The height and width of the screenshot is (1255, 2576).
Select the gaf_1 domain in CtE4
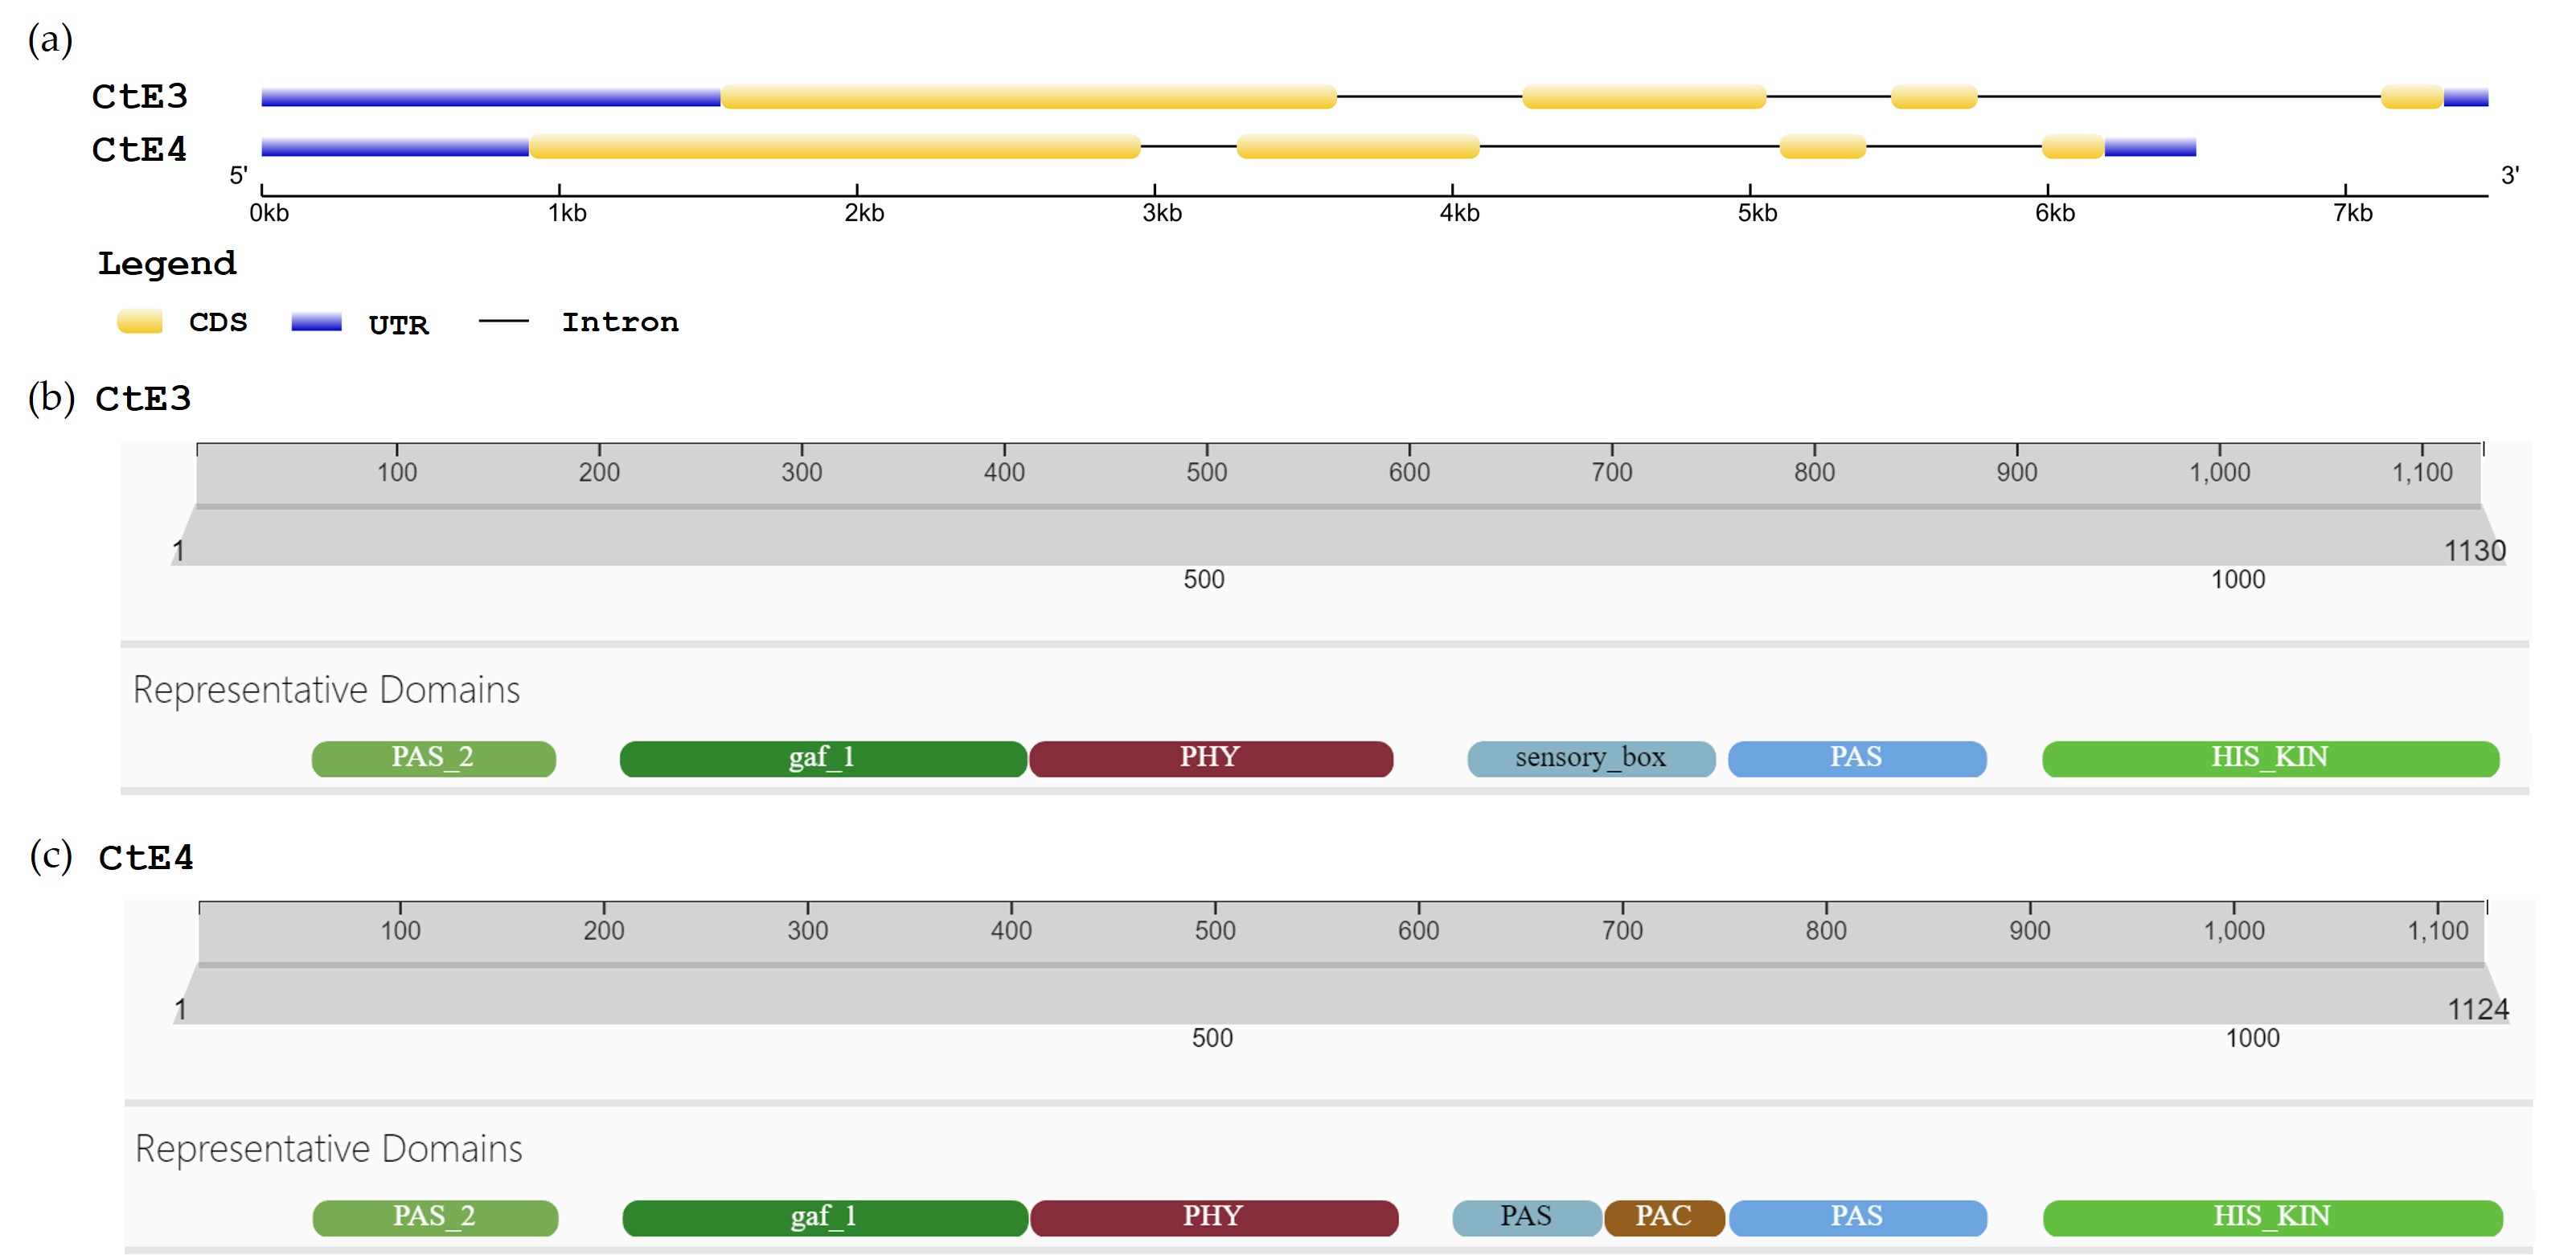(824, 1217)
